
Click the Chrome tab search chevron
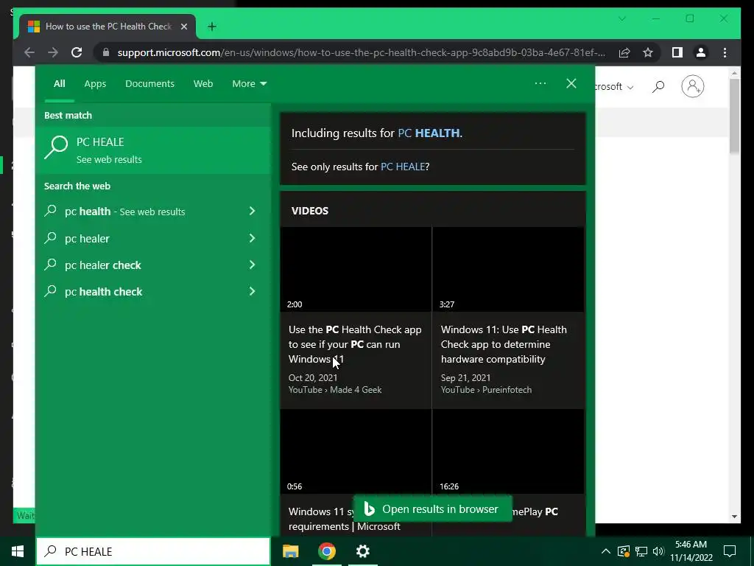622,18
